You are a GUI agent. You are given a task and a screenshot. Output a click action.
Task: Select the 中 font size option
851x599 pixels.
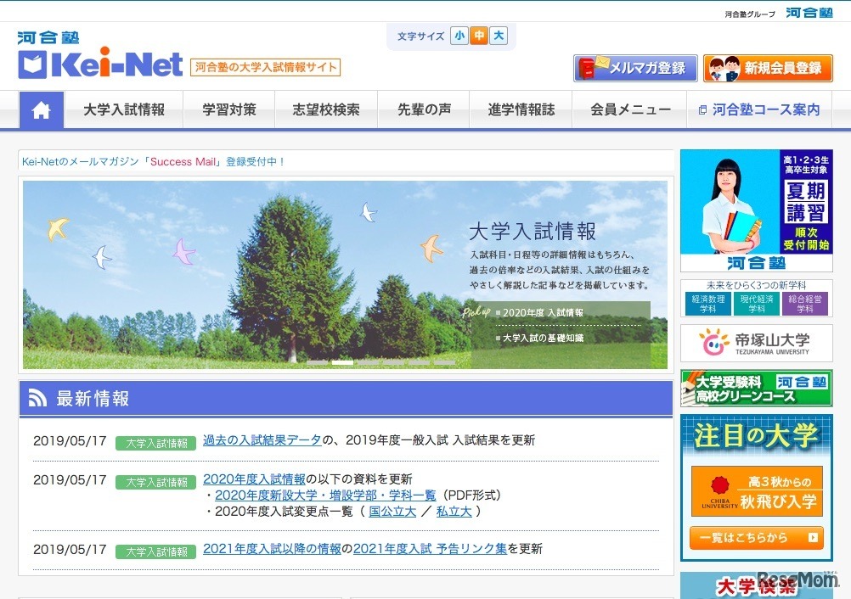[x=478, y=36]
